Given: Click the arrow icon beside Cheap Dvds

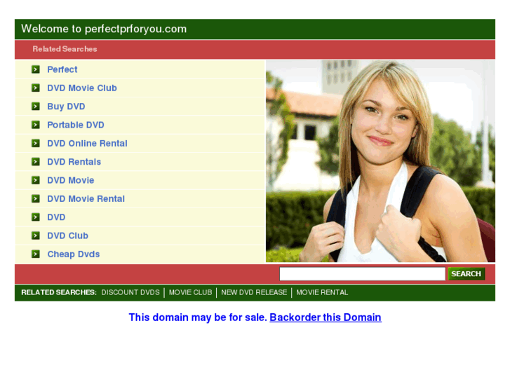Looking at the screenshot, I should (x=36, y=254).
